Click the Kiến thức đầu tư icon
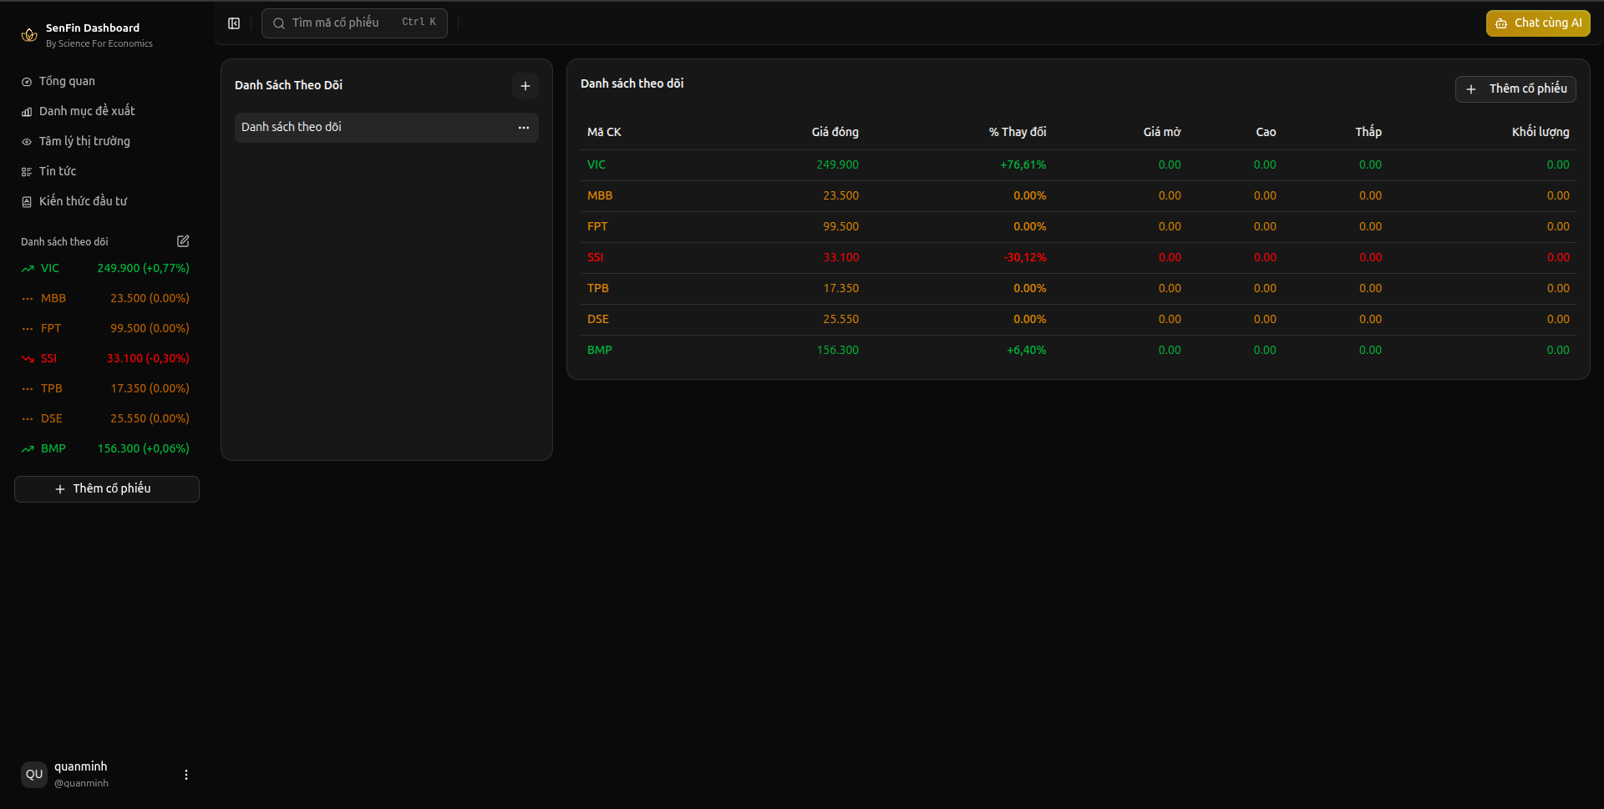1604x809 pixels. point(27,202)
